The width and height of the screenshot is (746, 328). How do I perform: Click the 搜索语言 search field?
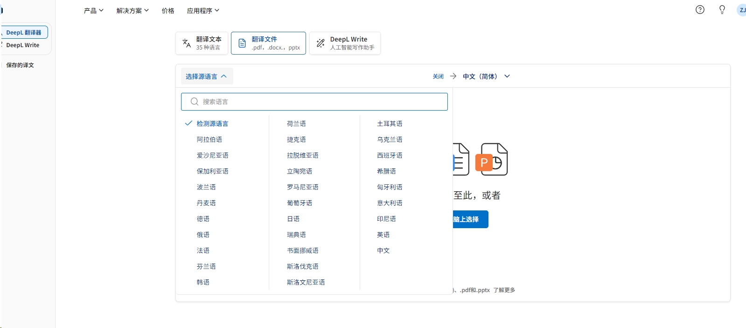[314, 102]
